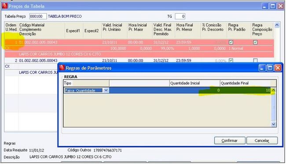This screenshot has width=286, height=164.
Task: Click the 100,0000 unit price in row 1
Action: 118,48
